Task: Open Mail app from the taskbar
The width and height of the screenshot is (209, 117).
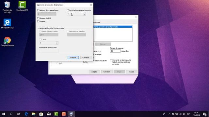Action: point(49,114)
